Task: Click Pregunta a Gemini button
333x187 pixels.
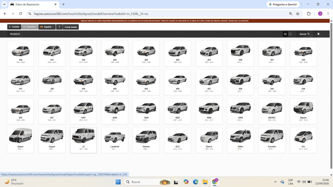Action: pyautogui.click(x=283, y=4)
